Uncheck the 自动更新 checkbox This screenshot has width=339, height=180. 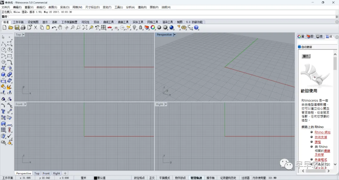point(299,47)
